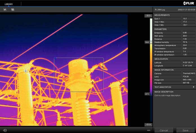This screenshot has width=196, height=133.
Task: Open the LIBRARY tab
Action: pyautogui.click(x=8, y=4)
